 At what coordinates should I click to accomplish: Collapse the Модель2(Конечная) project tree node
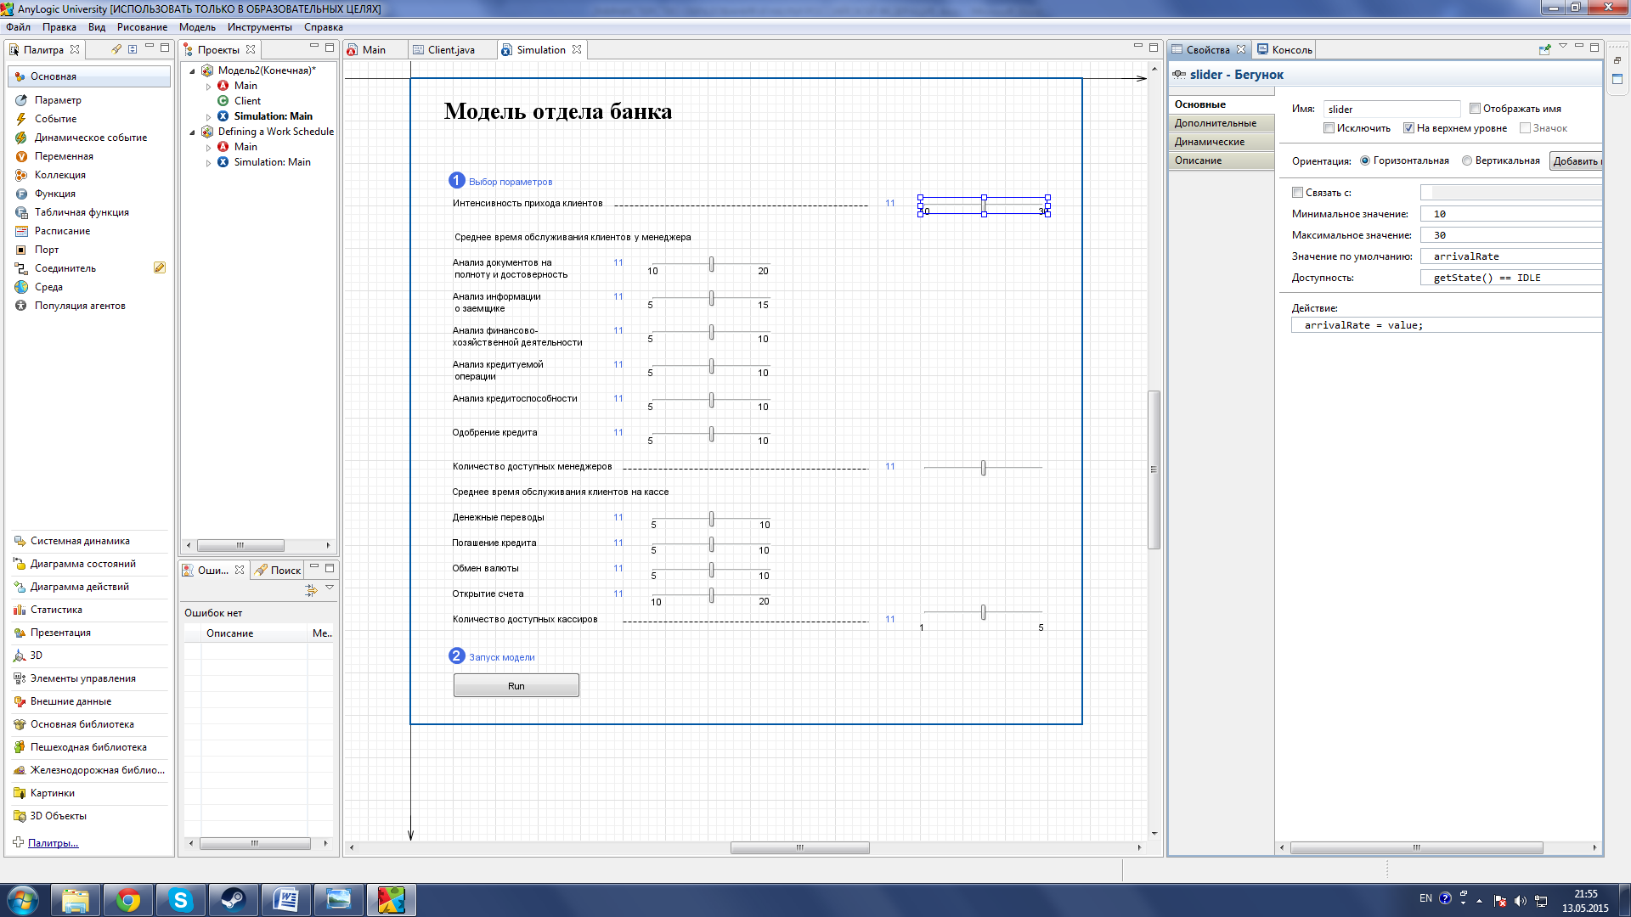[x=193, y=71]
